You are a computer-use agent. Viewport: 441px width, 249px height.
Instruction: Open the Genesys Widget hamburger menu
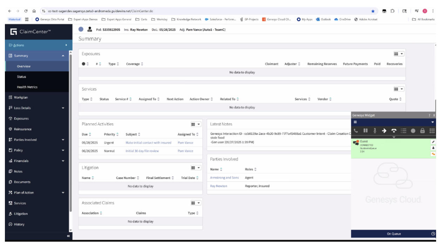point(355,122)
